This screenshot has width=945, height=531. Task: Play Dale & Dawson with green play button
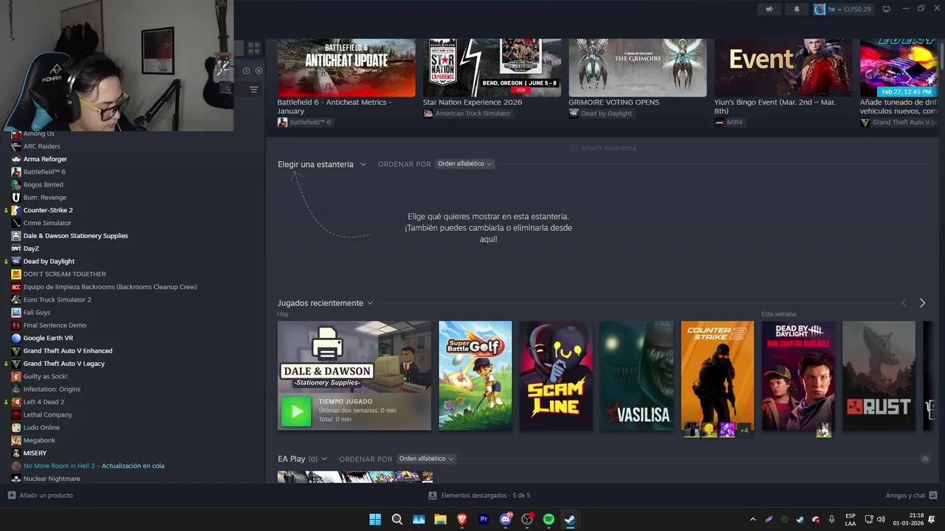297,412
